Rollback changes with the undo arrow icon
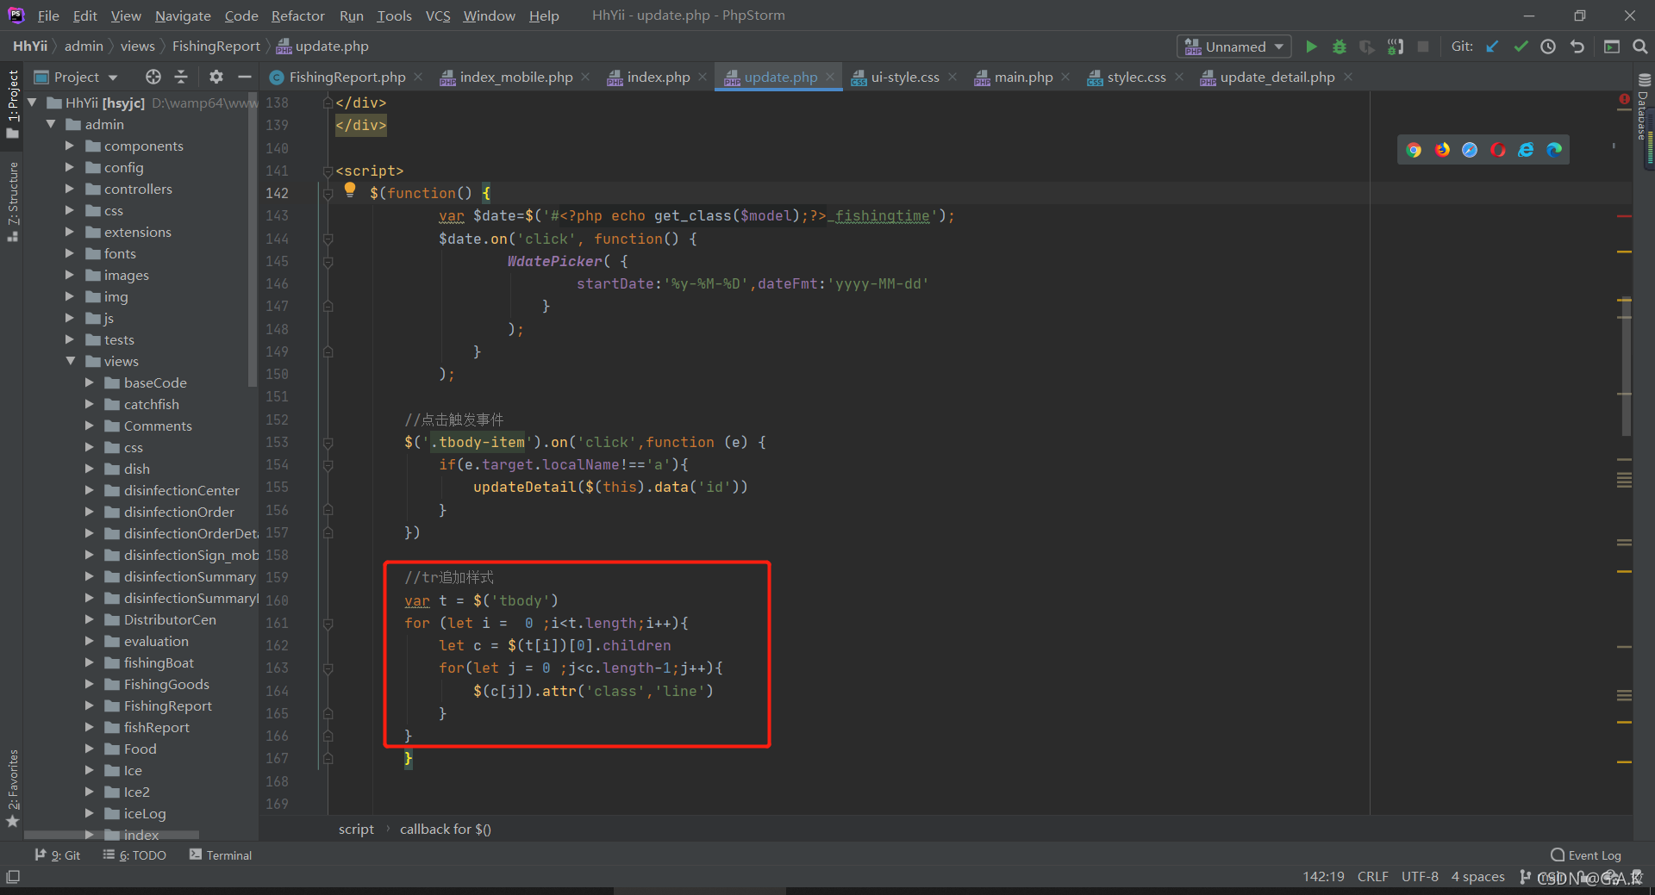The height and width of the screenshot is (895, 1655). click(1577, 47)
